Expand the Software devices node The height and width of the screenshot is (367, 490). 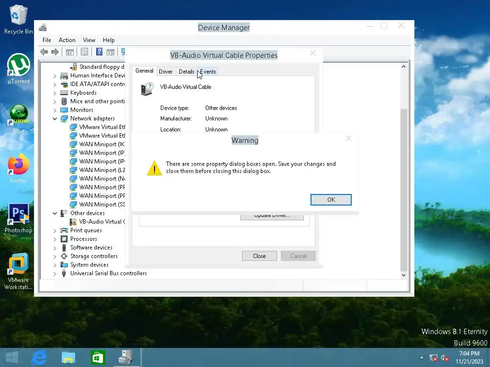tap(55, 248)
